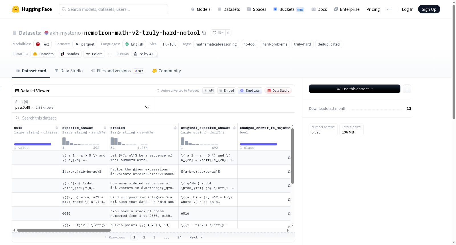The width and height of the screenshot is (456, 245).
Task: Go to the Pricing page
Action: click(x=373, y=9)
